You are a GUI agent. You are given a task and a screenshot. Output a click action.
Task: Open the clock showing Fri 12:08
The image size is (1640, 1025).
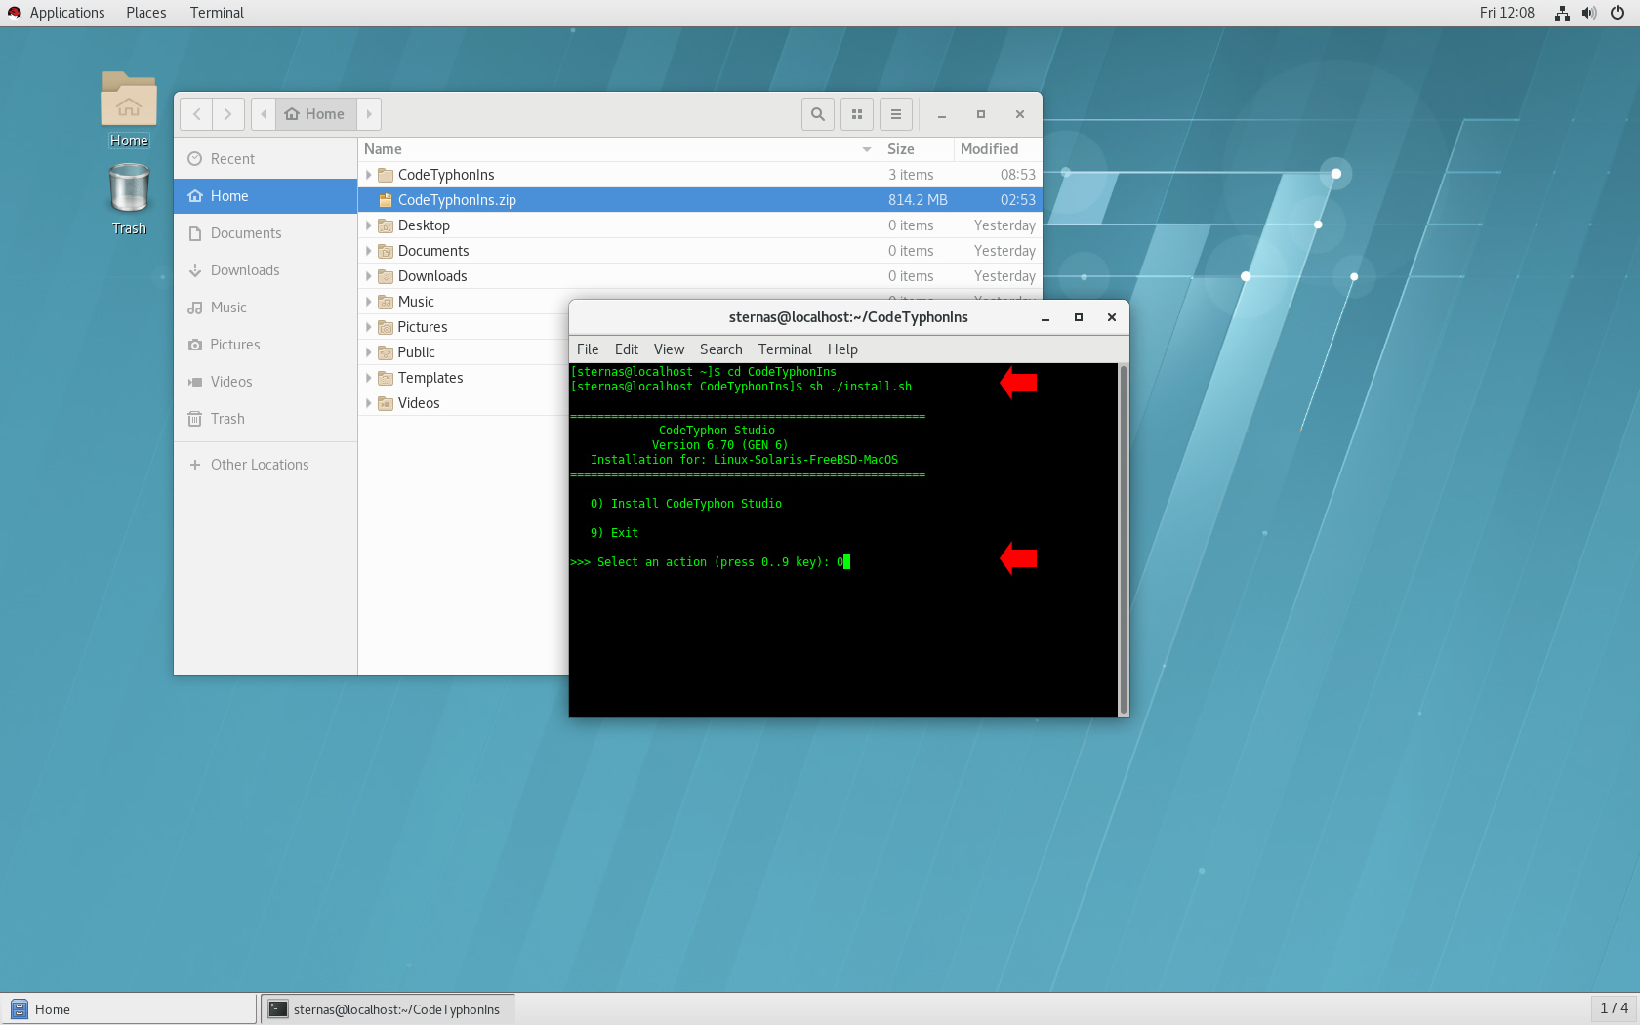coord(1506,13)
